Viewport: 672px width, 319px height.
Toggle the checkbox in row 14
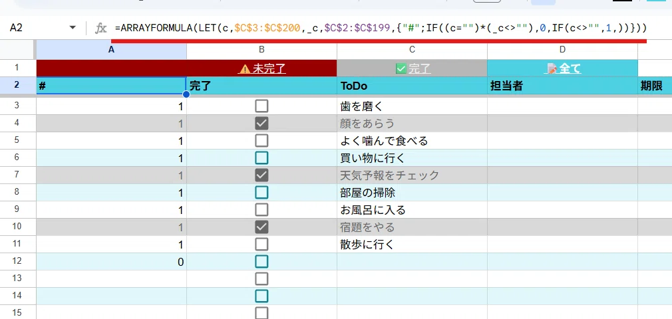tap(261, 296)
